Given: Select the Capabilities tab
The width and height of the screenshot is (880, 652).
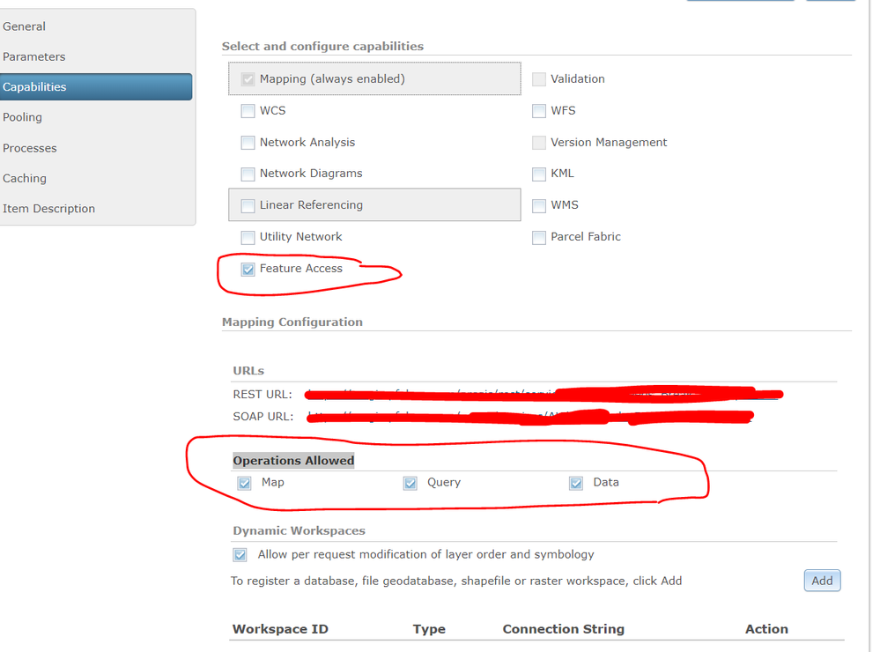Looking at the screenshot, I should 95,87.
